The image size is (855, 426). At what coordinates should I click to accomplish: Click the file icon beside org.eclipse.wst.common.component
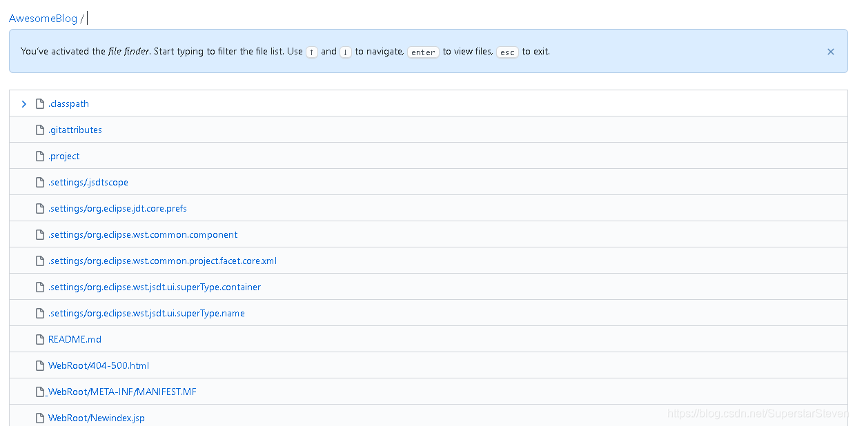point(40,235)
